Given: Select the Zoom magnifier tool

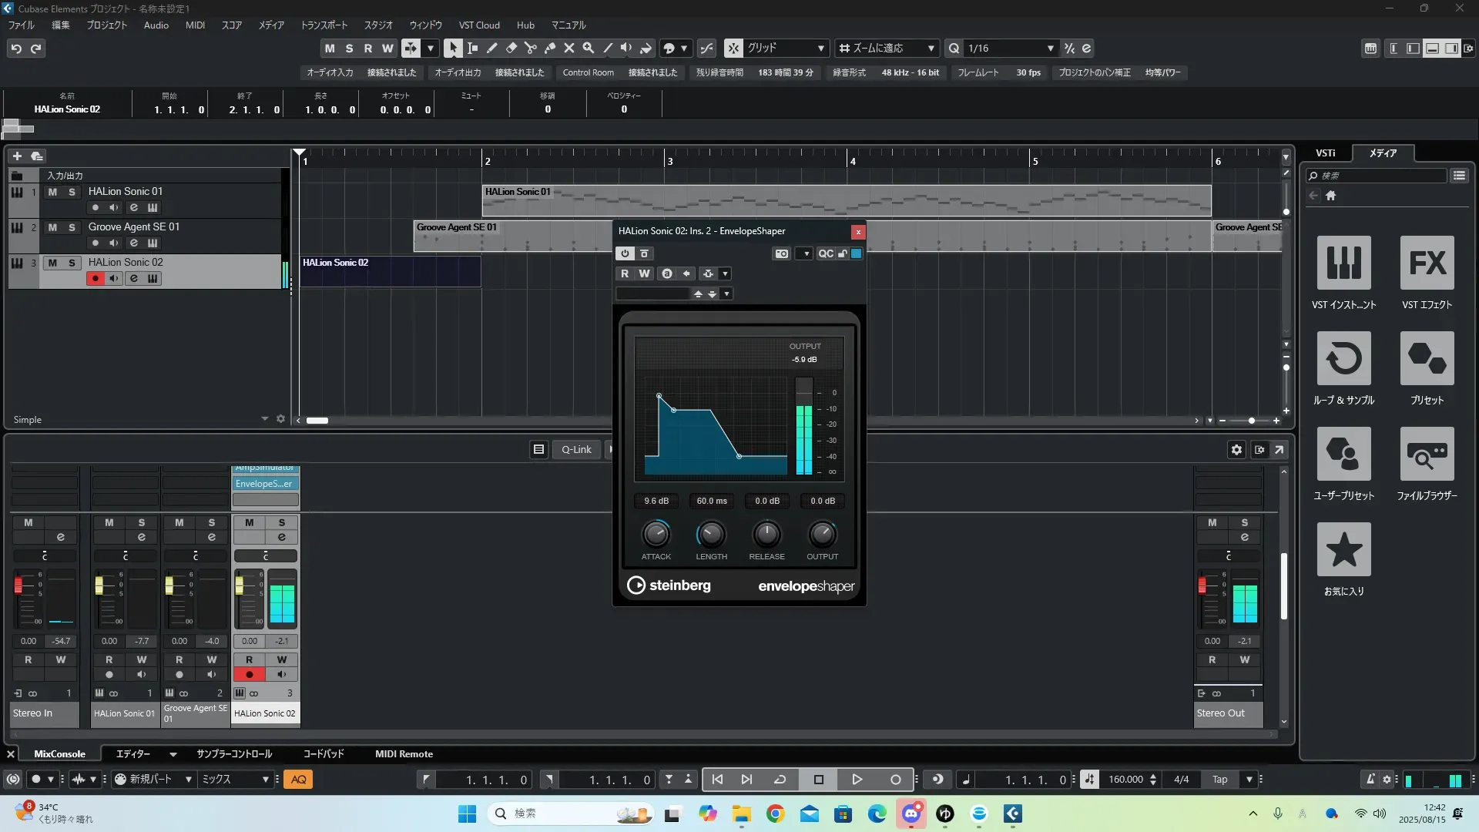Looking at the screenshot, I should coord(589,48).
